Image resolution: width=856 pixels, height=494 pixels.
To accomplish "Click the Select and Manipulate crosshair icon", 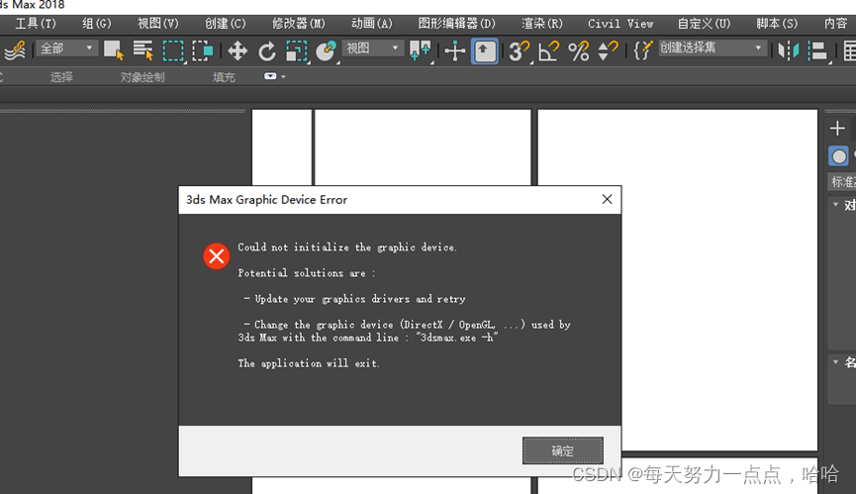I will click(455, 51).
